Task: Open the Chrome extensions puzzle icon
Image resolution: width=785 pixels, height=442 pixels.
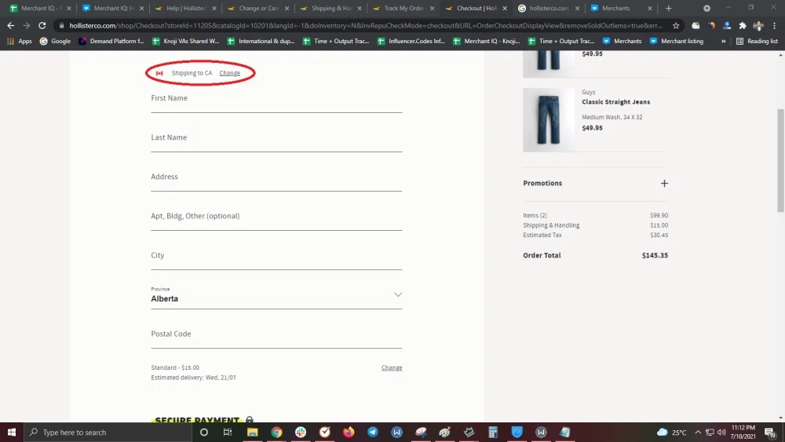Action: point(743,26)
